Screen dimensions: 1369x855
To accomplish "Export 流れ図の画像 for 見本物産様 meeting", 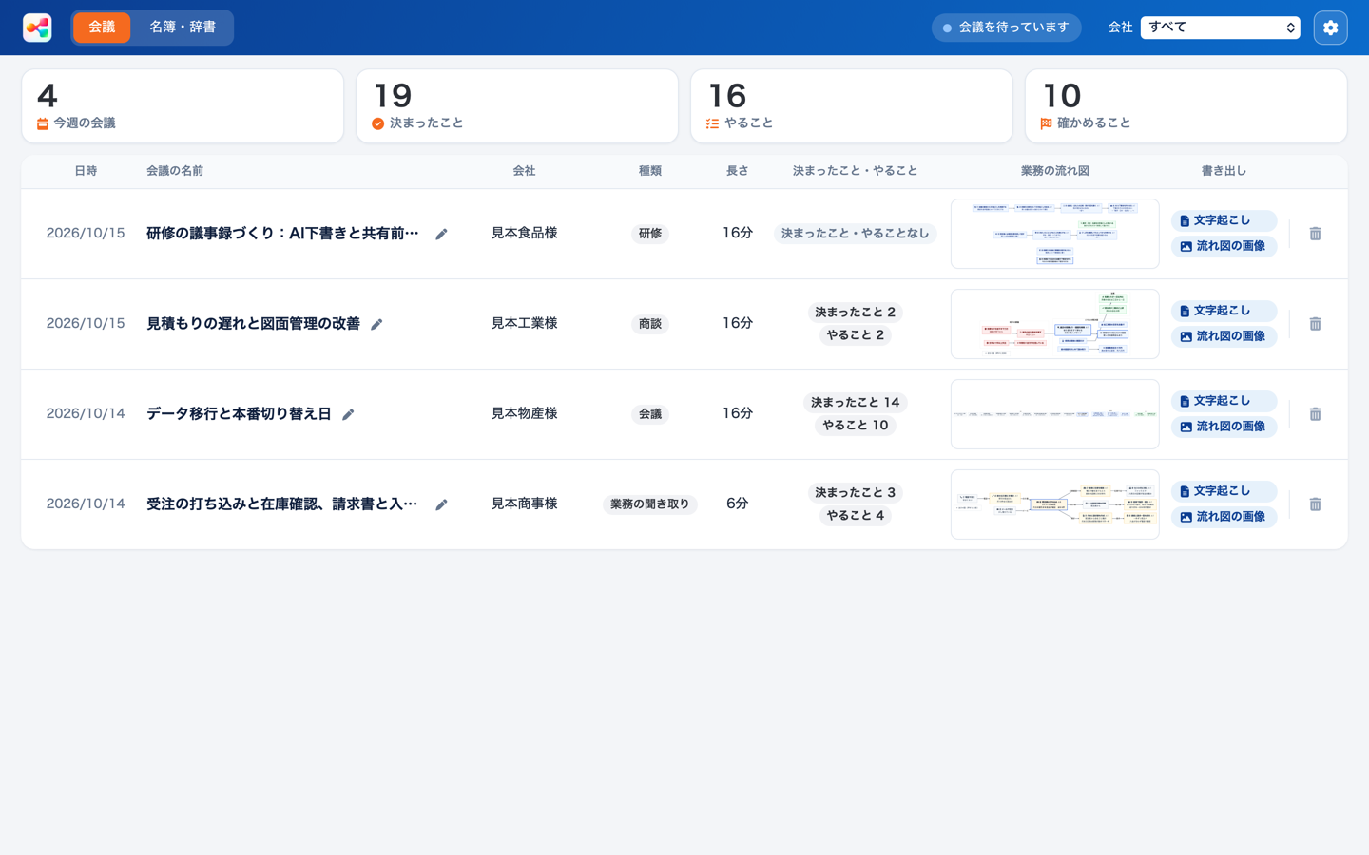I will (1224, 427).
